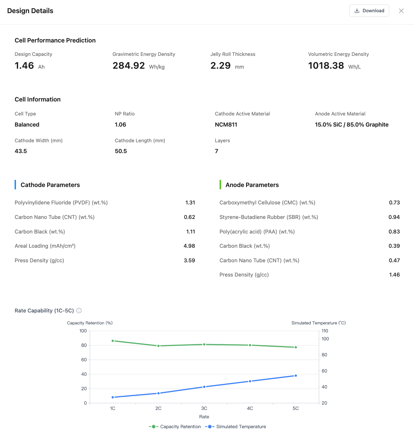This screenshot has height=447, width=414.
Task: Click the Anode Parameters heading
Action: (x=252, y=185)
